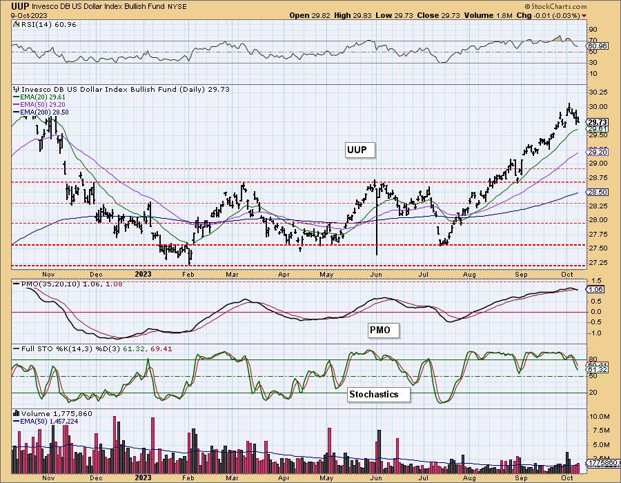Click the Volume 1.8M header value
The image size is (621, 483).
488,15
